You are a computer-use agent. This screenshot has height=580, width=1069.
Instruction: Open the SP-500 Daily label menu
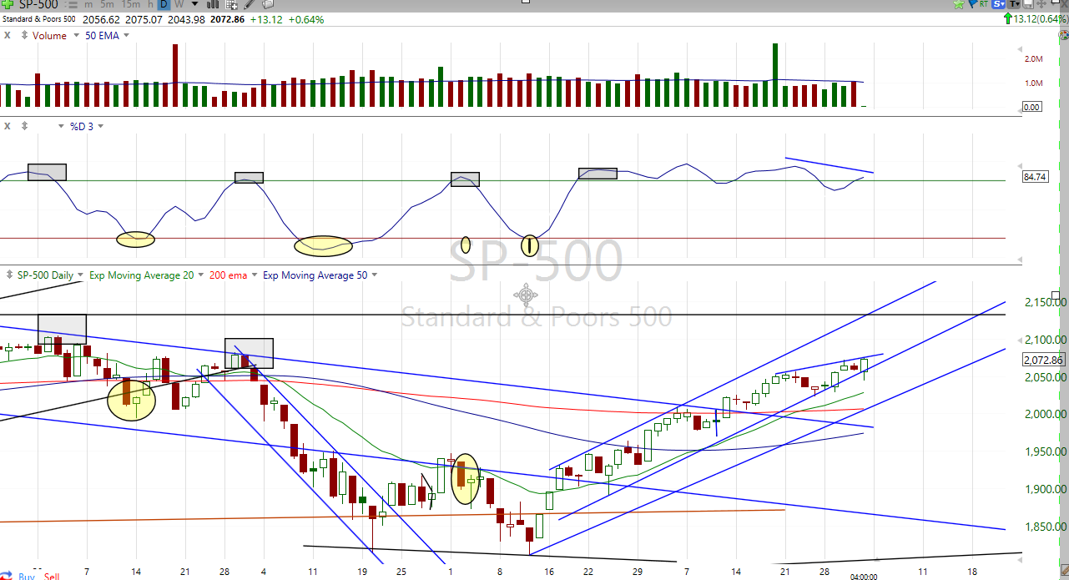[80, 275]
